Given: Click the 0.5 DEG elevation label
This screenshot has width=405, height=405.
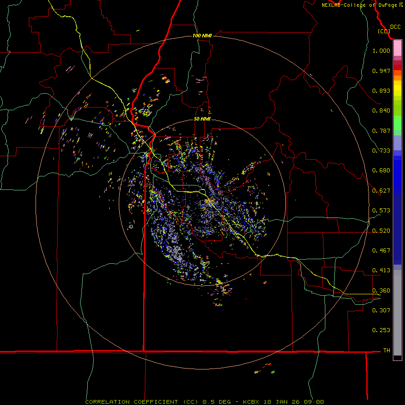Looking at the screenshot, I should [216, 402].
